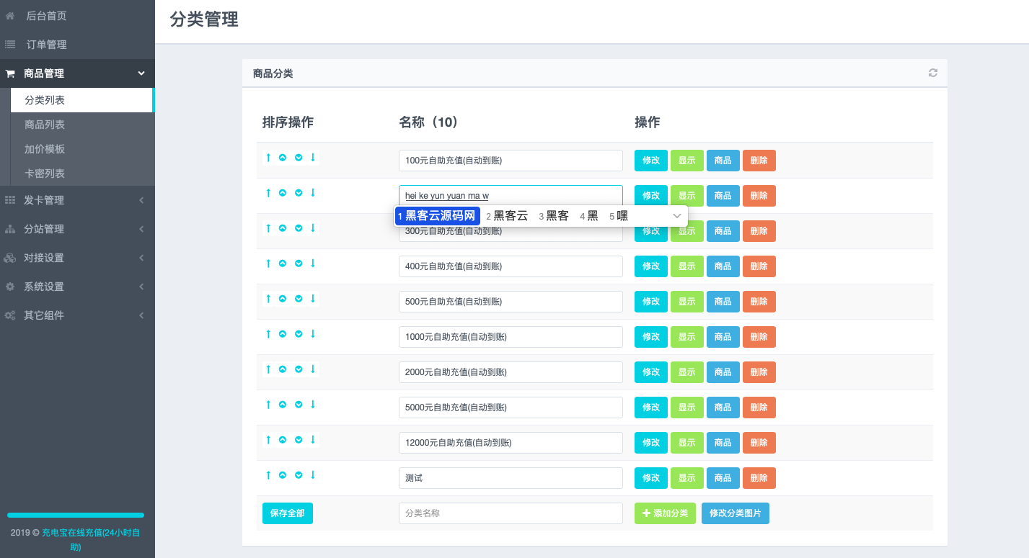This screenshot has width=1029, height=558.
Task: Click circled up chevron in the 测试 row
Action: (283, 475)
